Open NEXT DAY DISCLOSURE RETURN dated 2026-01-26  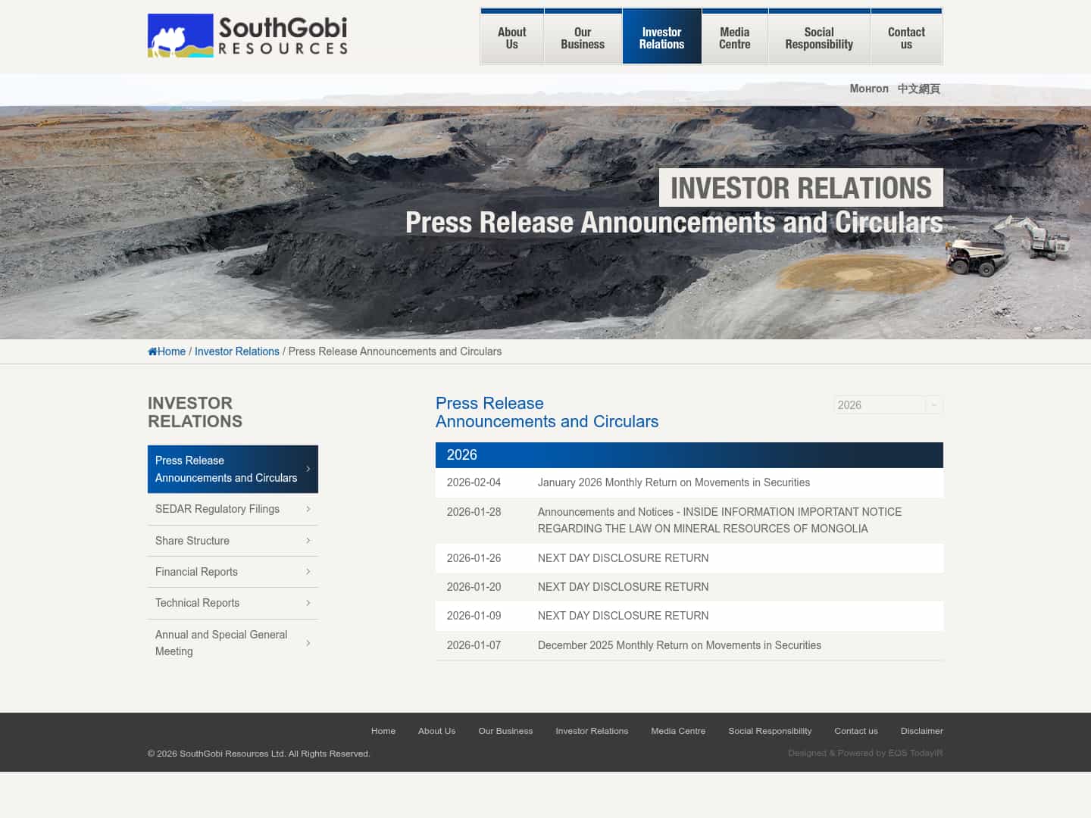coord(623,558)
